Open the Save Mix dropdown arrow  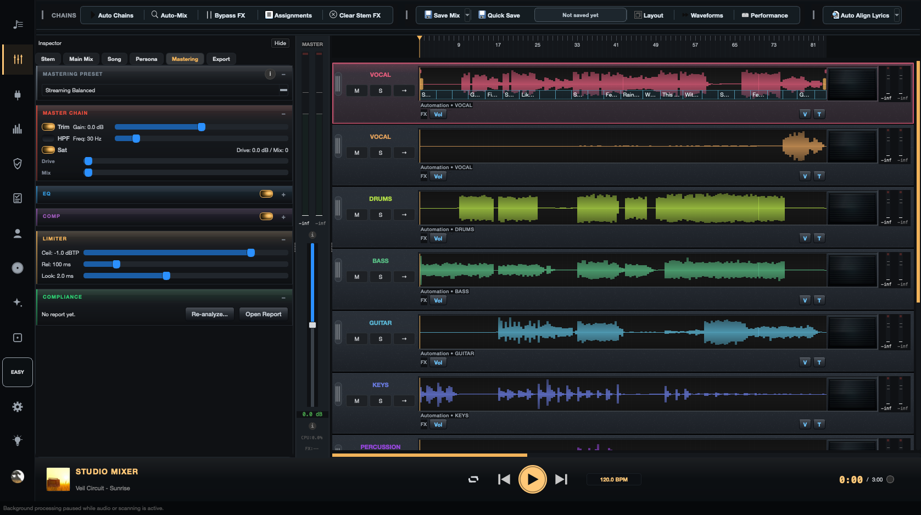[467, 15]
